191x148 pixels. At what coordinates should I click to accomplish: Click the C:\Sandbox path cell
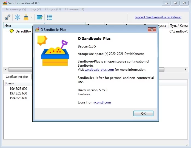[178, 31]
